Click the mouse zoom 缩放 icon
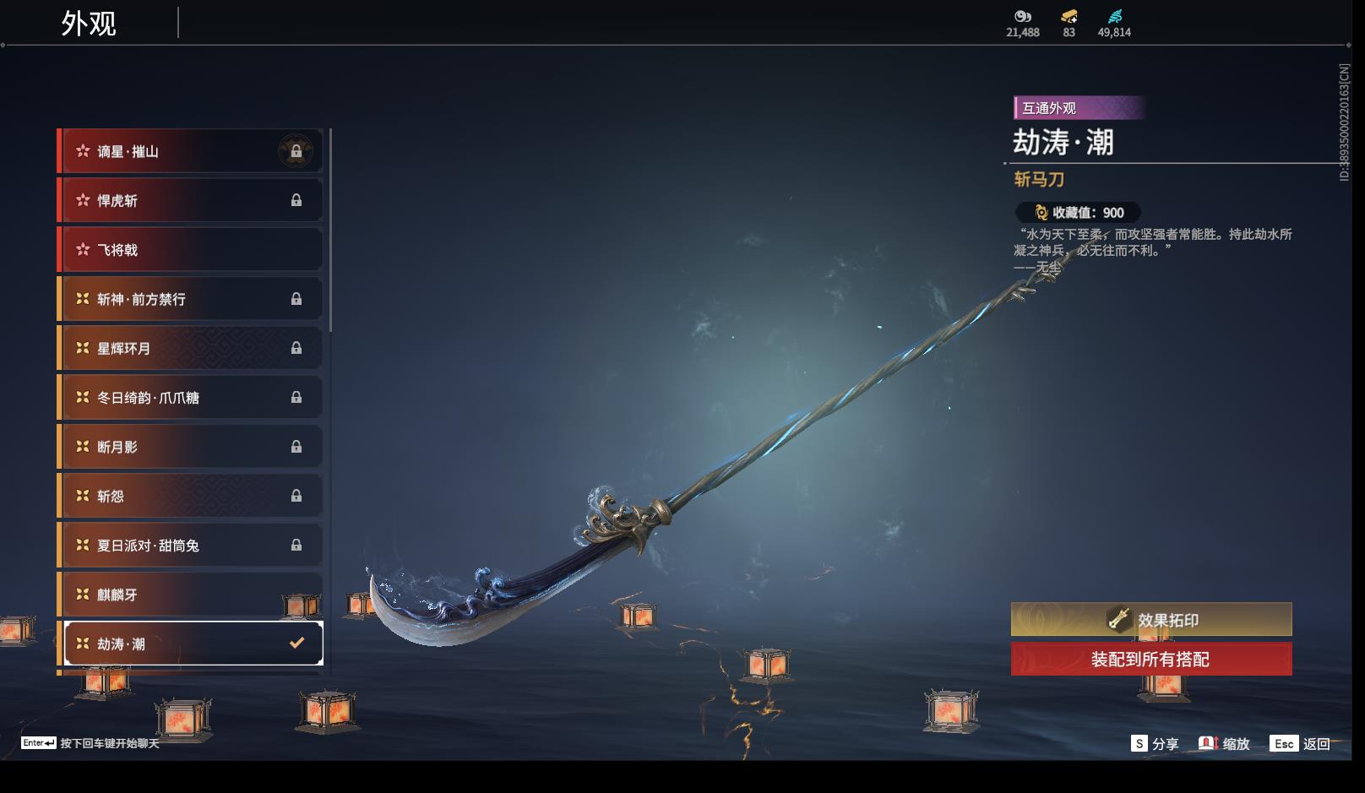Screen dimensions: 1365x793 coord(1208,743)
